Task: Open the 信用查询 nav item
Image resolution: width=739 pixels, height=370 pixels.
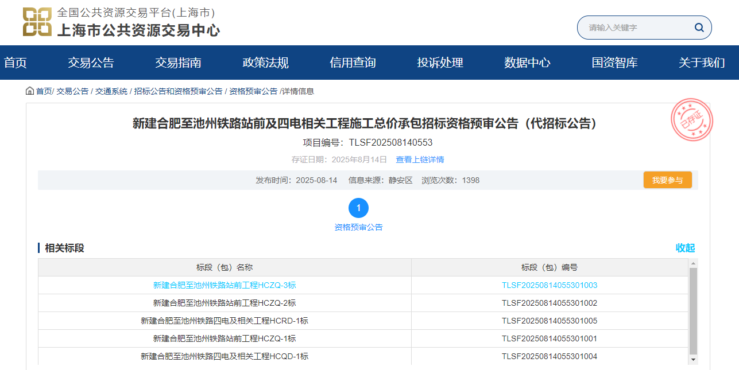Action: pos(353,63)
